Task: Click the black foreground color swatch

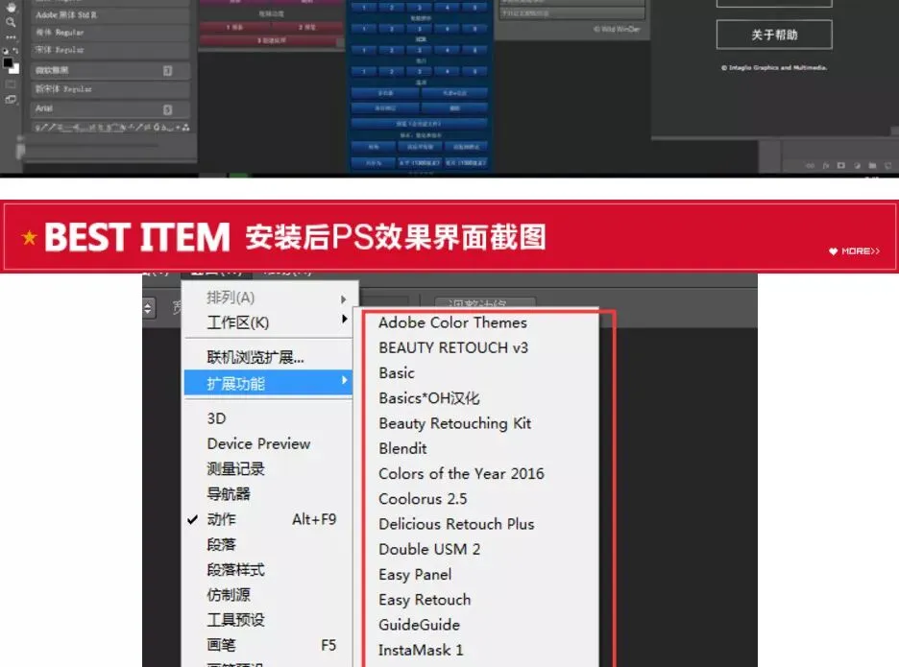Action: point(8,63)
